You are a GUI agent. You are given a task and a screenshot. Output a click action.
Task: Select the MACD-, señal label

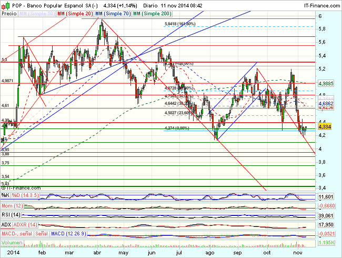[x=17, y=234]
